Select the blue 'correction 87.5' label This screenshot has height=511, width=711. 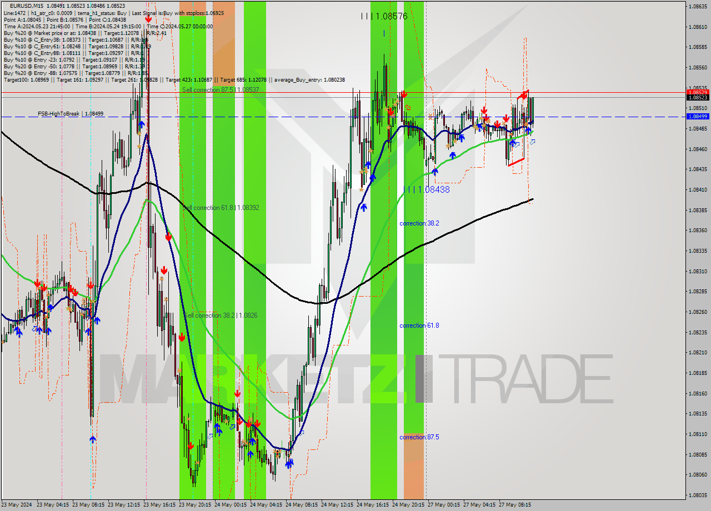pos(419,437)
